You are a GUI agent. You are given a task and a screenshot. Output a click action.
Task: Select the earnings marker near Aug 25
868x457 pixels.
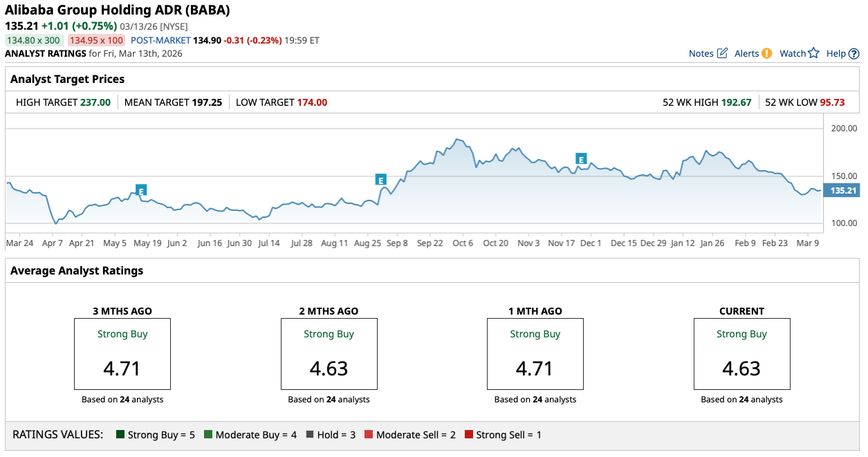pos(380,180)
